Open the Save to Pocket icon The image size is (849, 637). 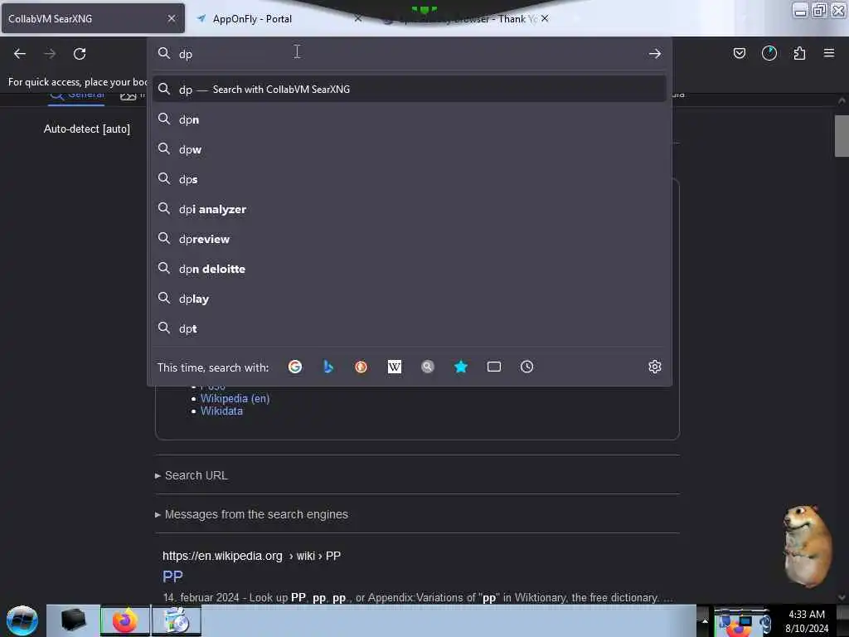pyautogui.click(x=739, y=53)
